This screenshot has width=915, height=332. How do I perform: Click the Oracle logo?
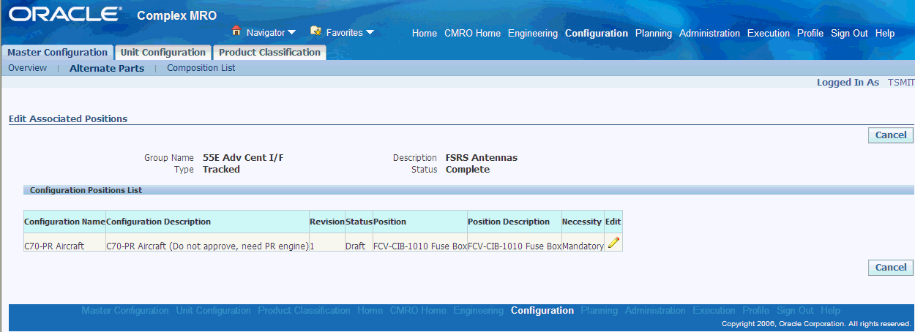[x=66, y=15]
